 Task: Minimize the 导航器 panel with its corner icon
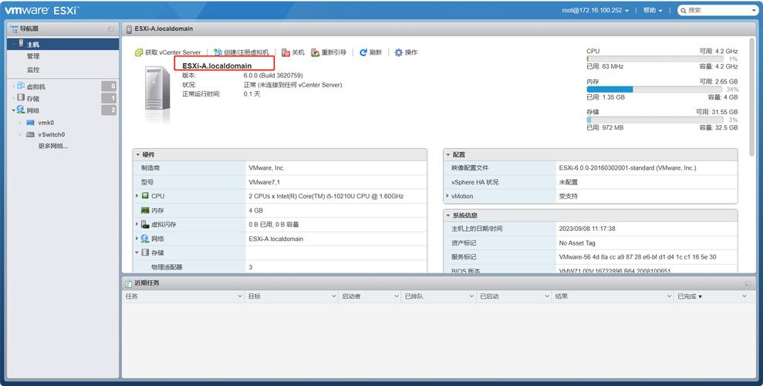111,29
